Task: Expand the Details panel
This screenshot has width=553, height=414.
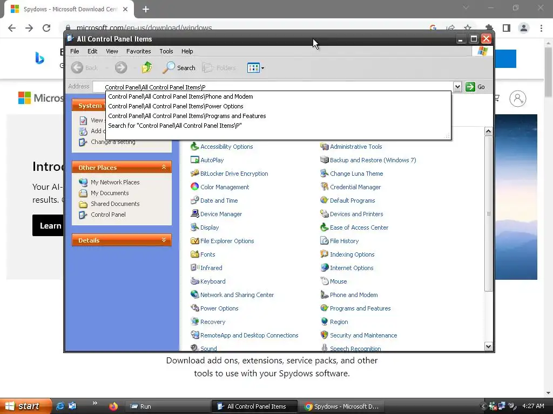Action: [x=164, y=240]
